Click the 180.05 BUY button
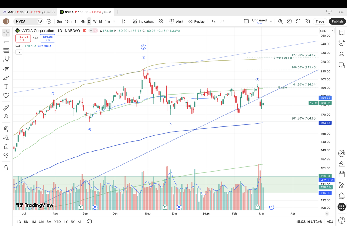The width and height of the screenshot is (347, 226). point(47,38)
